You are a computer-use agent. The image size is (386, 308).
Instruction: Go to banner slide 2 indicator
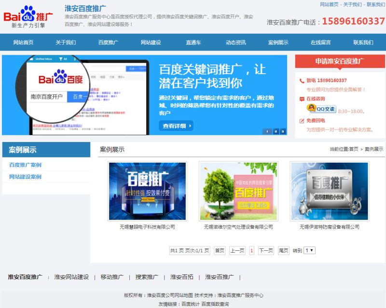pos(276,131)
